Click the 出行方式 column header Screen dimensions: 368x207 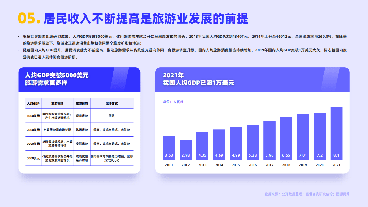pos(112,103)
